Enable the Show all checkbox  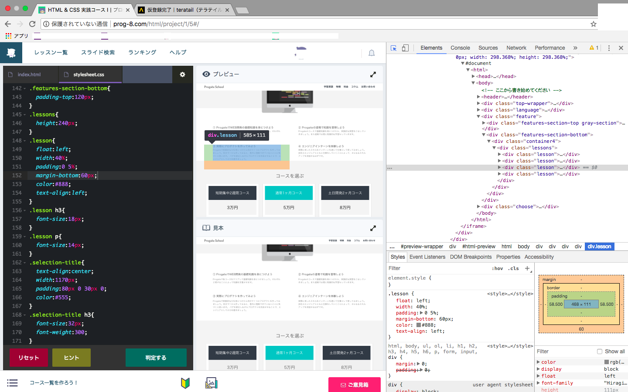[600, 351]
